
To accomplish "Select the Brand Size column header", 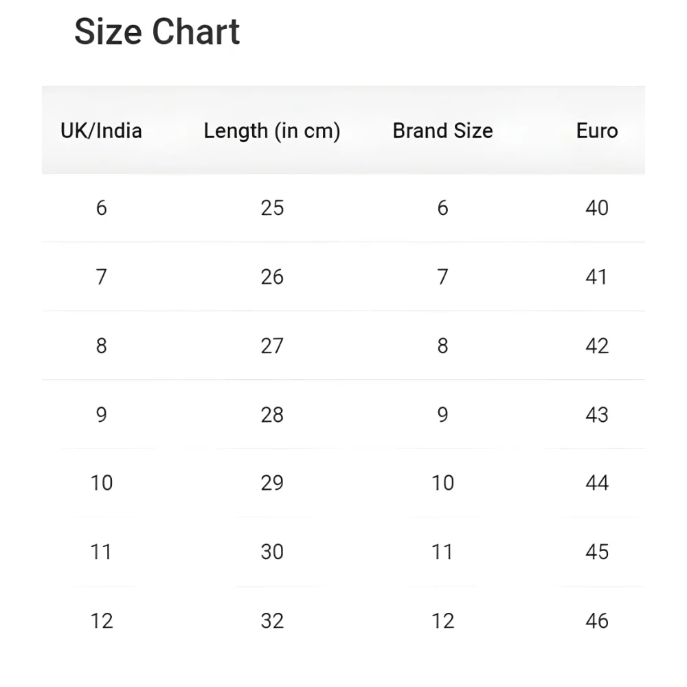I will [442, 131].
